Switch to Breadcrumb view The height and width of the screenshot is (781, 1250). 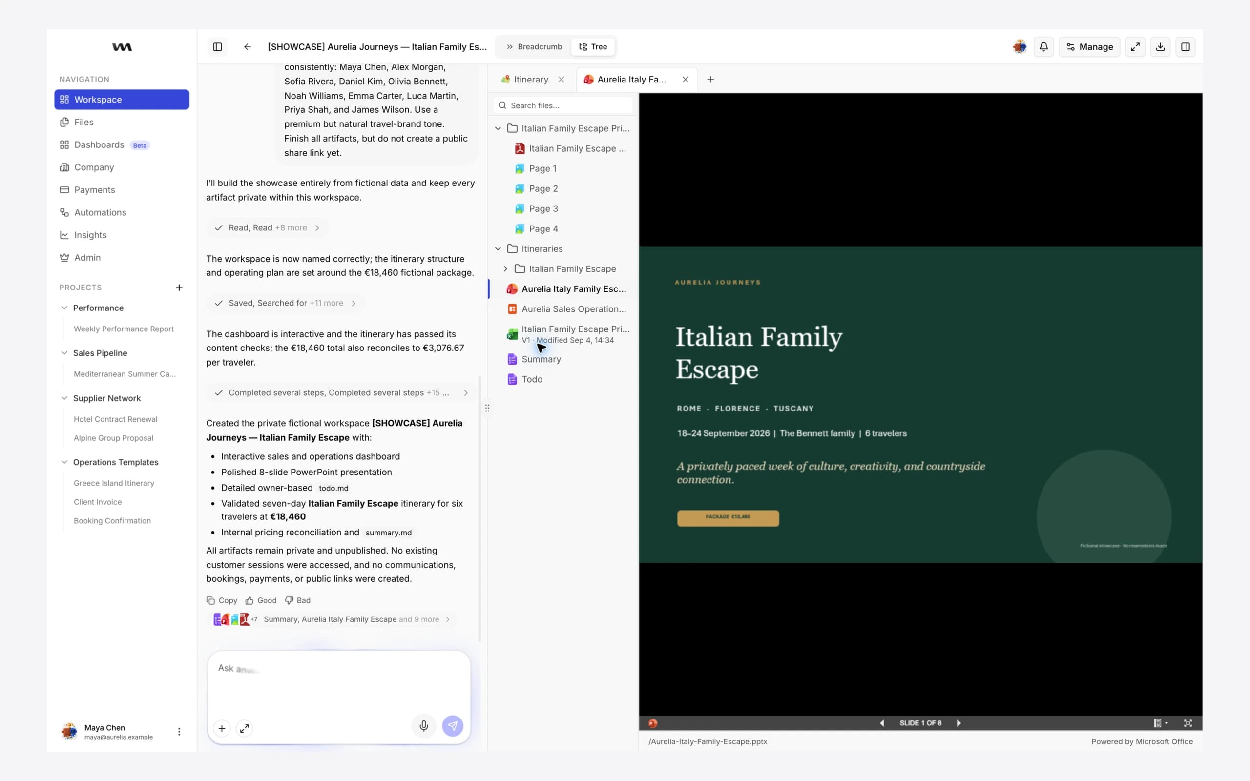coord(534,47)
